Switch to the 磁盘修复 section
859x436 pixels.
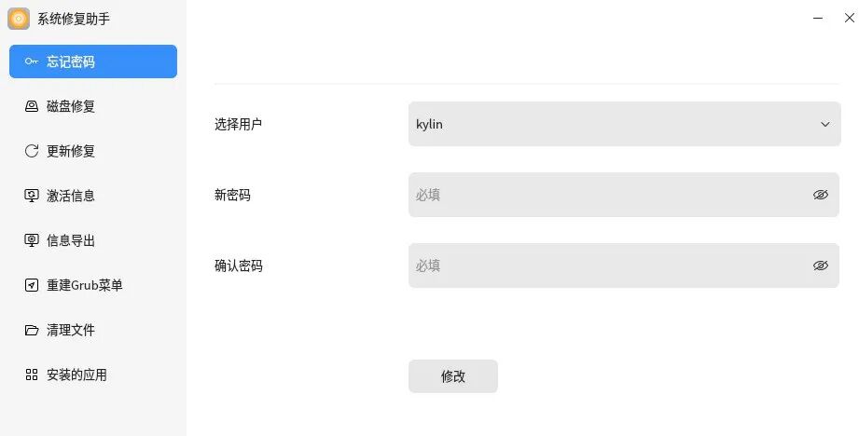(93, 106)
